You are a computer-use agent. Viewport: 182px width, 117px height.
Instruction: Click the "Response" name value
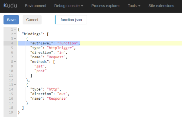tap(57, 98)
